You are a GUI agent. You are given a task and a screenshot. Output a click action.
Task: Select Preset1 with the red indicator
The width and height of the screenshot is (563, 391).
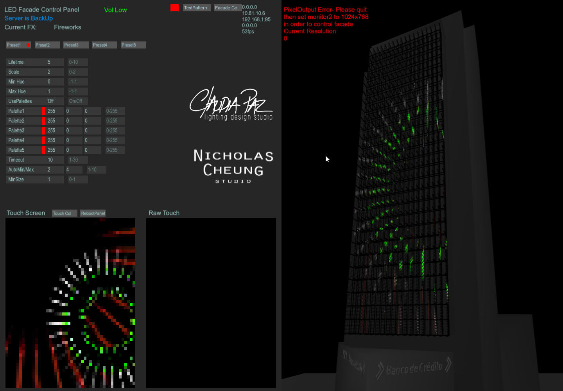pyautogui.click(x=18, y=45)
